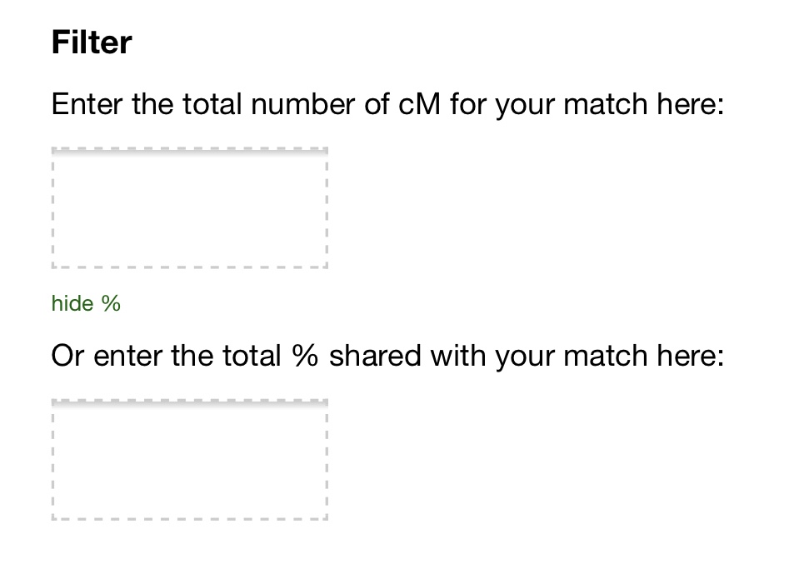Activate the box for entering cM match total

coord(189,208)
